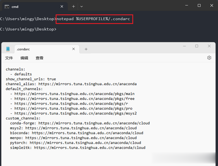218x166 pixels.
Task: Click the URL ending in pkgs/r
Action: click(x=71, y=104)
